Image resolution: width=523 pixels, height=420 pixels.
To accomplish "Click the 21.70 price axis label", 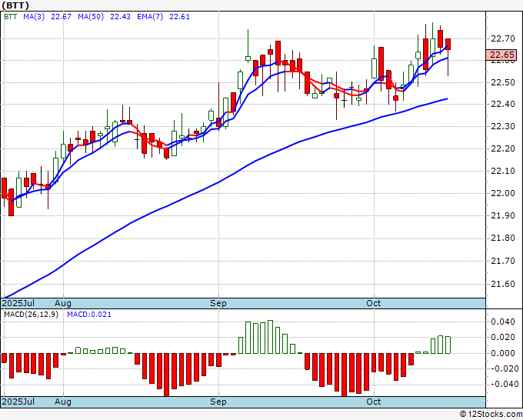I will click(x=503, y=261).
